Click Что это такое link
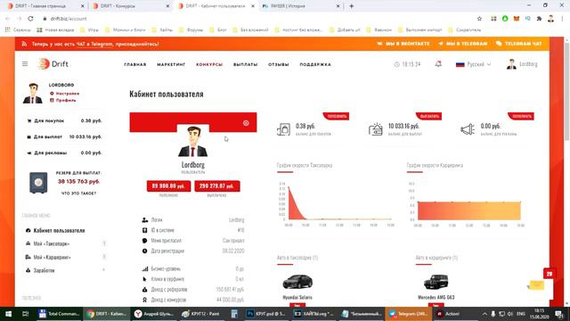This screenshot has width=570, height=321. (x=78, y=193)
